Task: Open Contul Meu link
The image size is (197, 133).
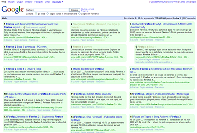Action: point(184,2)
